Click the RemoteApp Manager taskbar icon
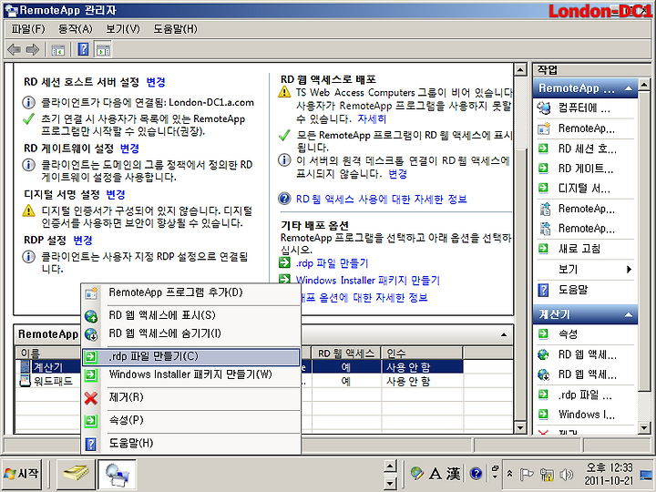Viewport: 656px width, 492px height. pos(118,474)
